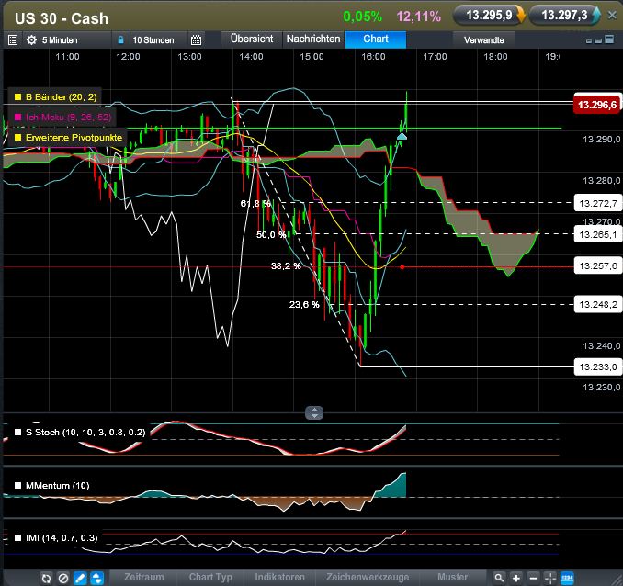Select the 23,6 % Fibonacci level label

click(x=304, y=304)
